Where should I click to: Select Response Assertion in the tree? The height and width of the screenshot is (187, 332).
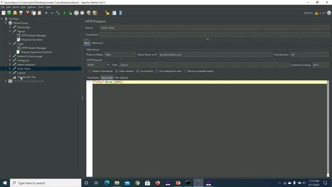(32, 39)
